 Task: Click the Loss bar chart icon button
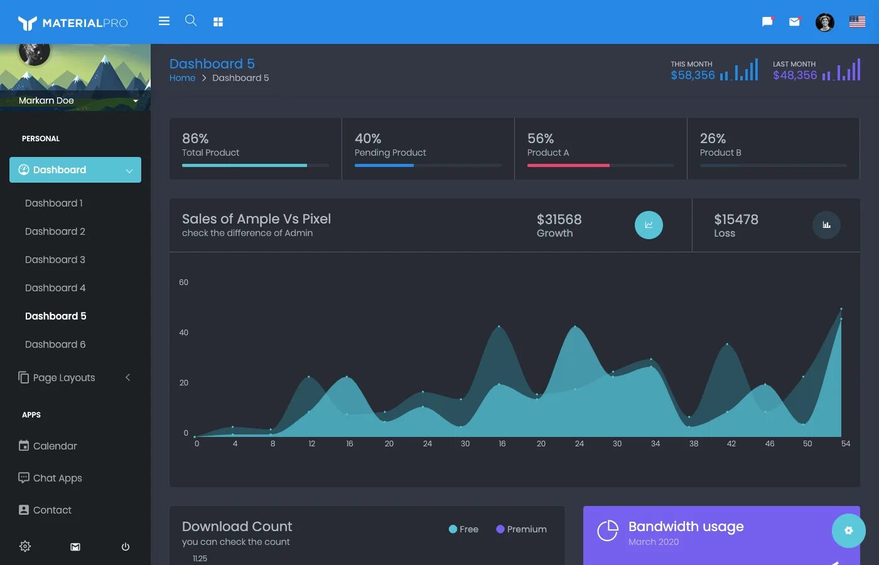tap(826, 225)
